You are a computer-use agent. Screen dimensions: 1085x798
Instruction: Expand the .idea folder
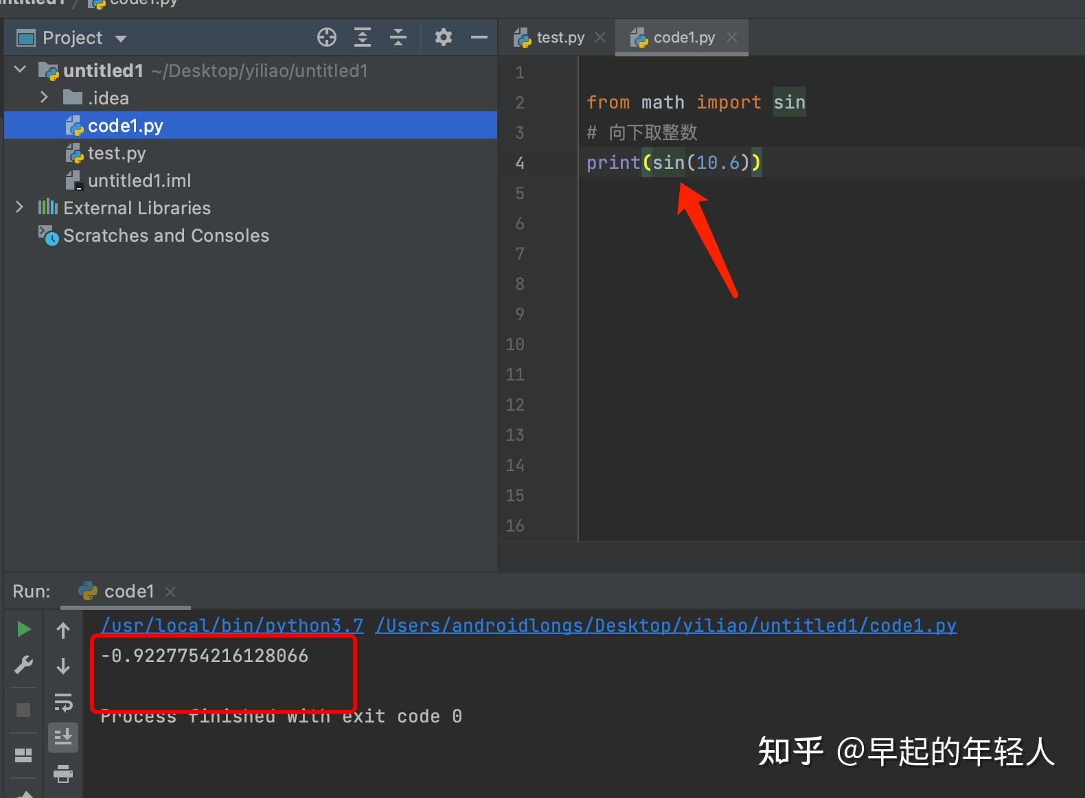tap(45, 98)
